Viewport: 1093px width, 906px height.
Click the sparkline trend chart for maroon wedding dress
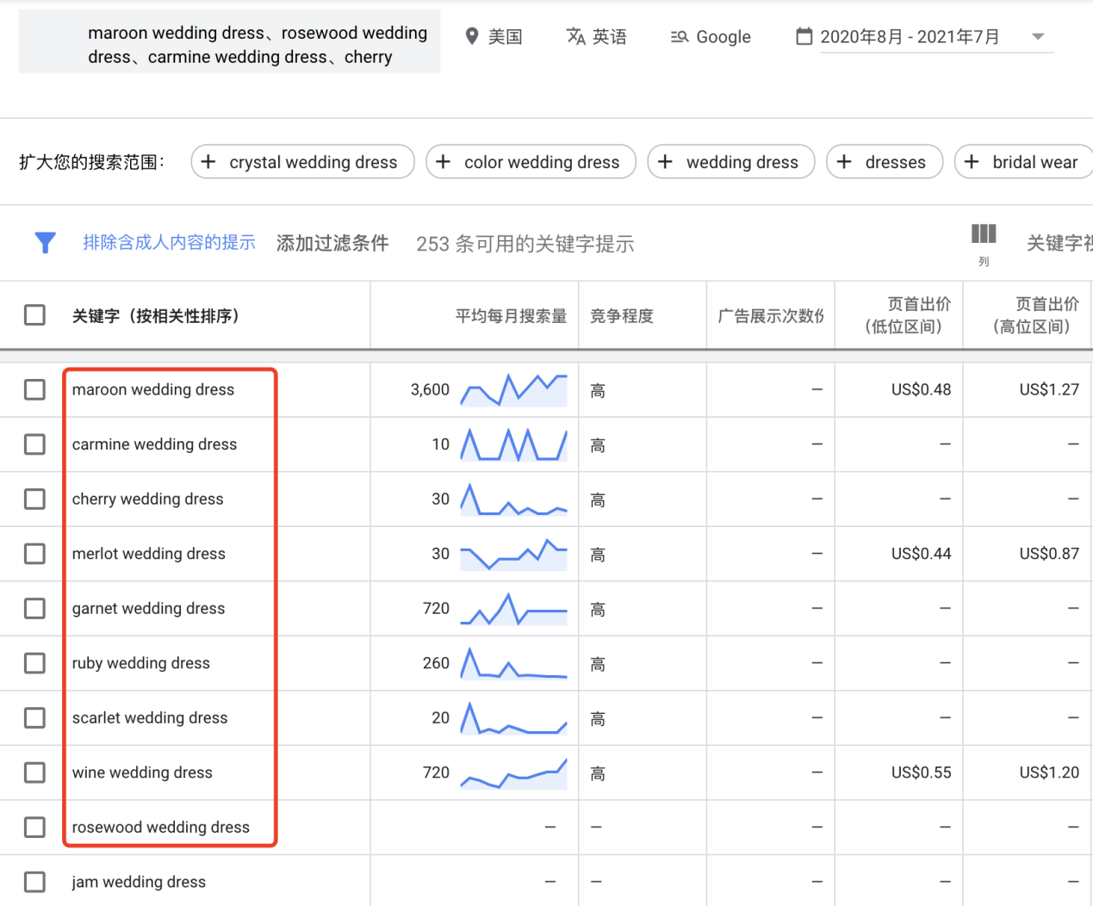(x=514, y=389)
